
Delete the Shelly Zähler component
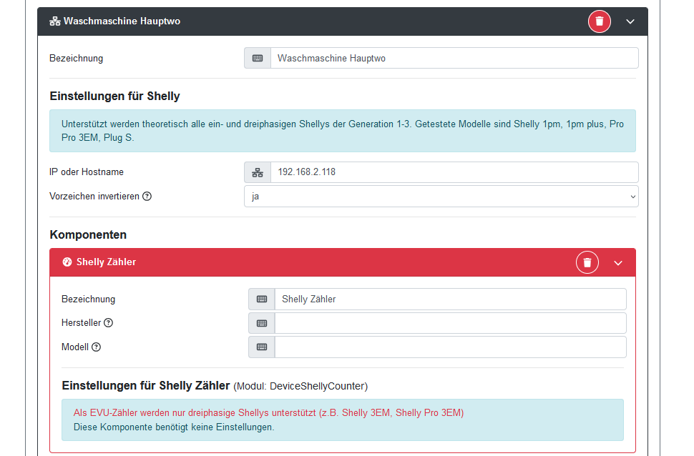(x=587, y=262)
